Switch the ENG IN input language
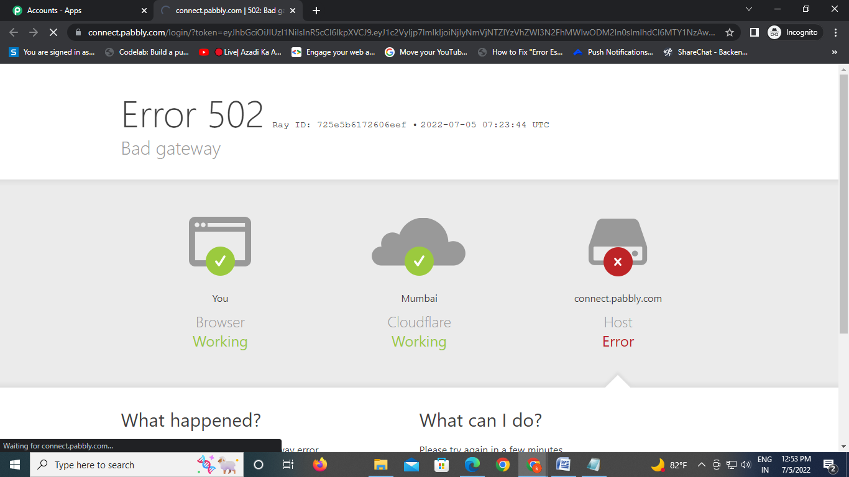This screenshot has height=477, width=849. (x=764, y=465)
